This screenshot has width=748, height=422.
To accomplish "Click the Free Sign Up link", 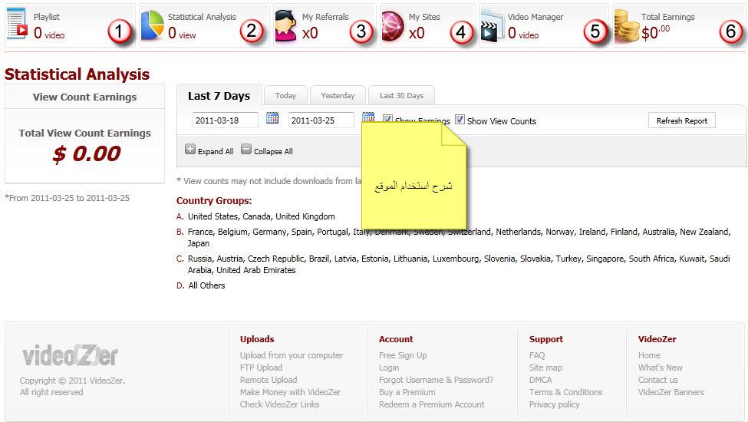I will (403, 355).
